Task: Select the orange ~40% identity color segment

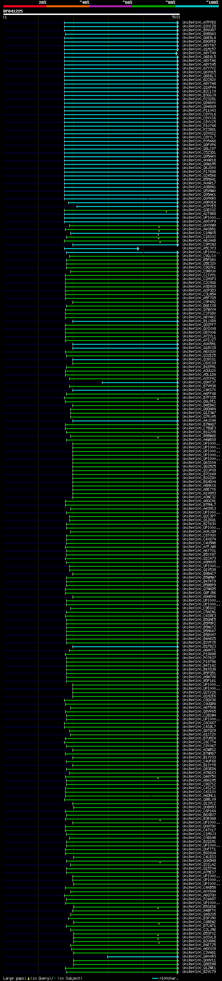Action: [x=68, y=6]
